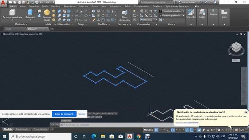Image resolution: width=249 pixels, height=140 pixels.
Task: Expand the Sección panel
Action: click(x=123, y=24)
